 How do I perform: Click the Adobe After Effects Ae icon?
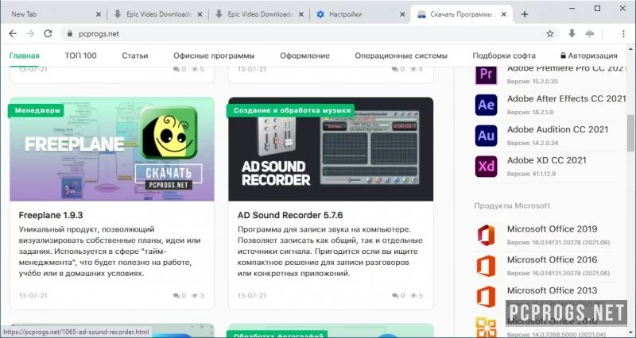[x=486, y=105]
